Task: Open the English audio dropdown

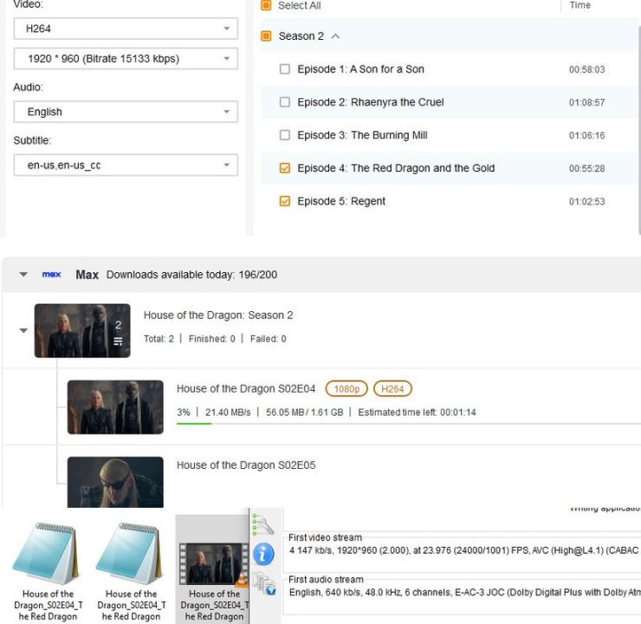Action: tap(126, 112)
